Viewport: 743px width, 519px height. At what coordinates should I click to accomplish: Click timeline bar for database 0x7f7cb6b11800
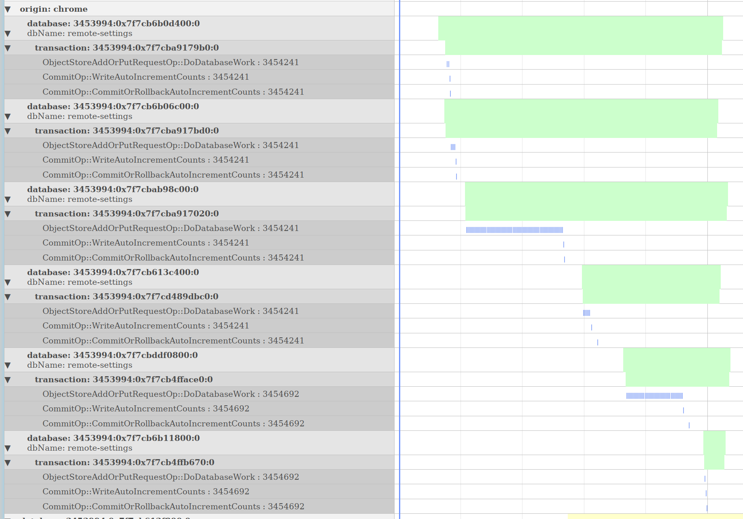click(714, 443)
